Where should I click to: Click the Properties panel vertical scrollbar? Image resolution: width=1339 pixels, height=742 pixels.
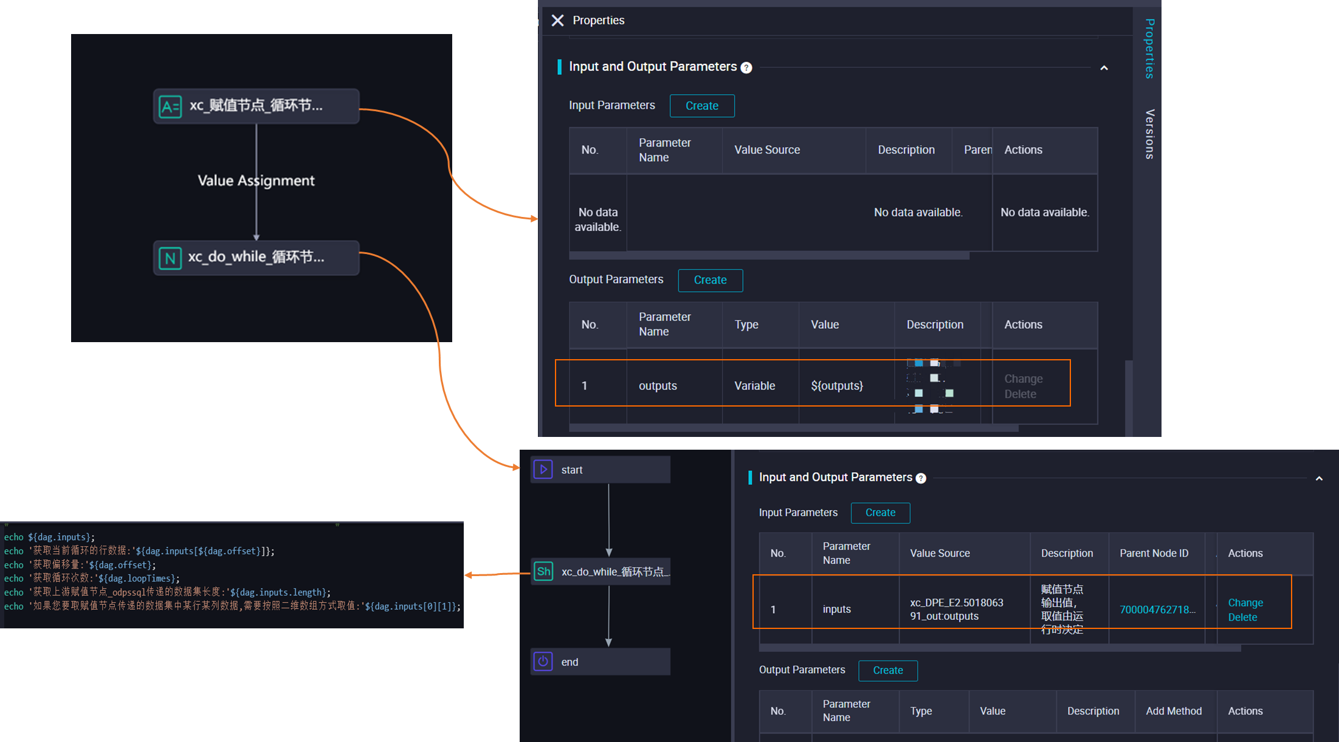pyautogui.click(x=1129, y=398)
